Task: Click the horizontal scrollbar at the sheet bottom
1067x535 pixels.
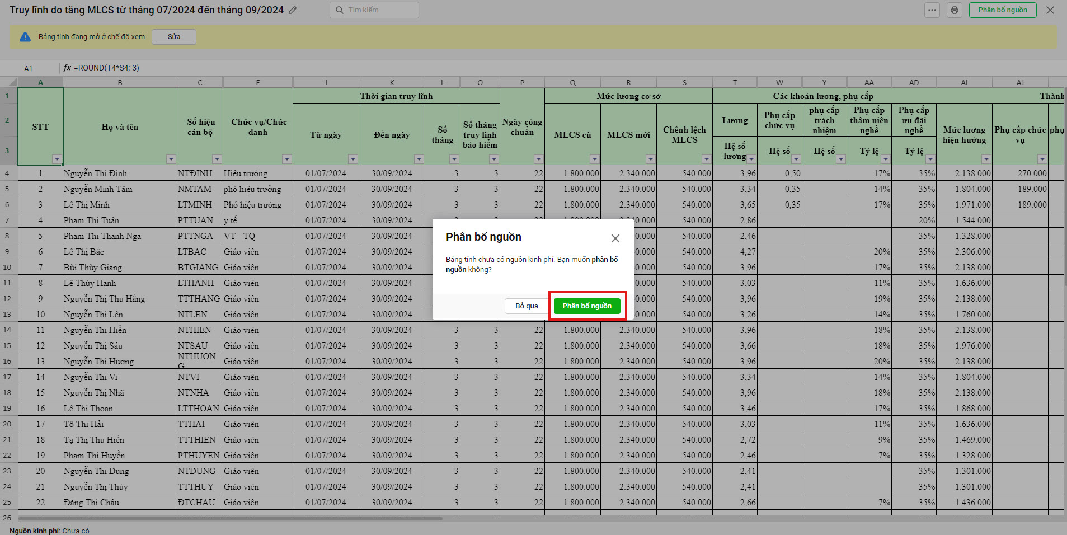Action: 231,519
